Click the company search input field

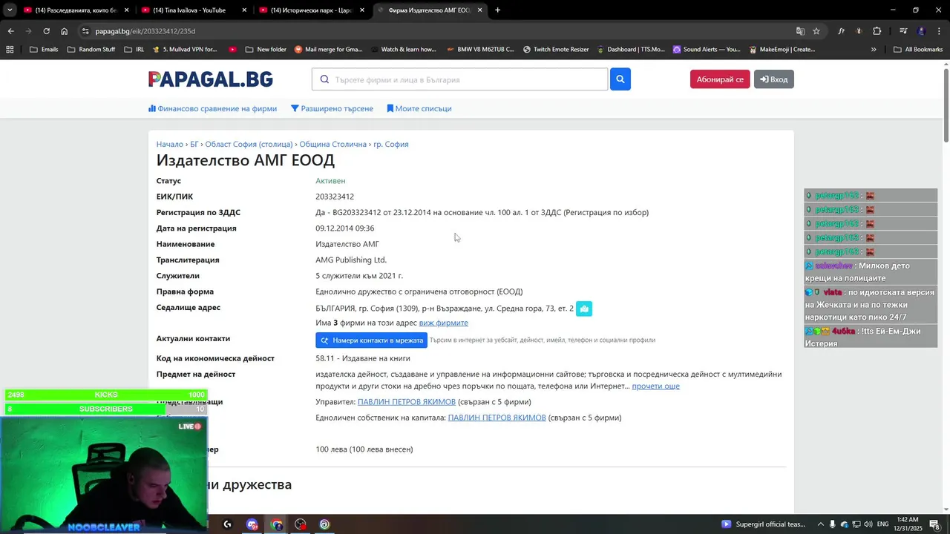459,79
